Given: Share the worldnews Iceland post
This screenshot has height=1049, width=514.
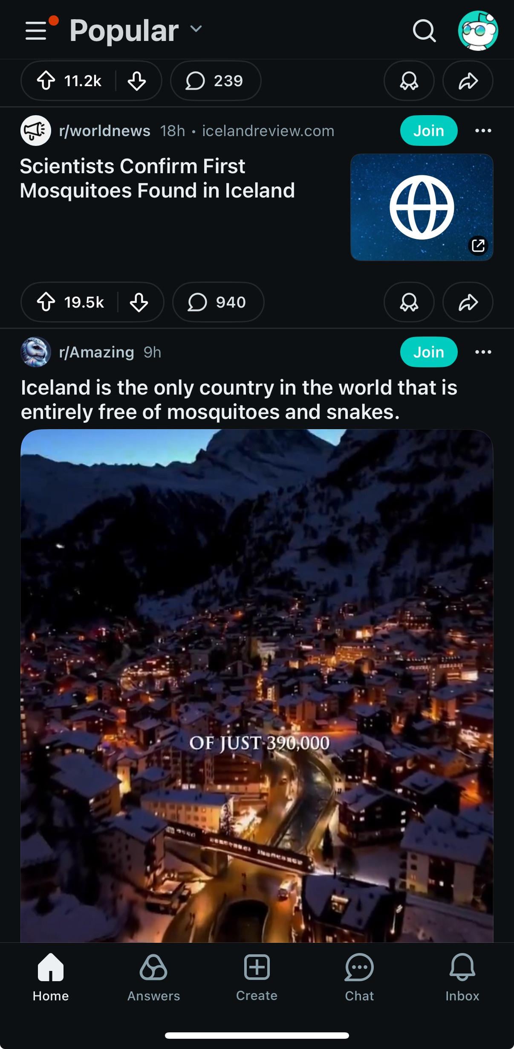Looking at the screenshot, I should (x=468, y=302).
